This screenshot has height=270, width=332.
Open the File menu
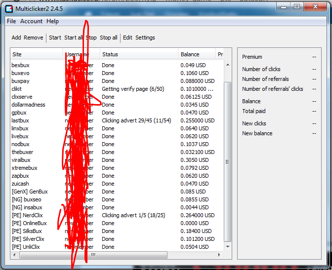point(11,21)
